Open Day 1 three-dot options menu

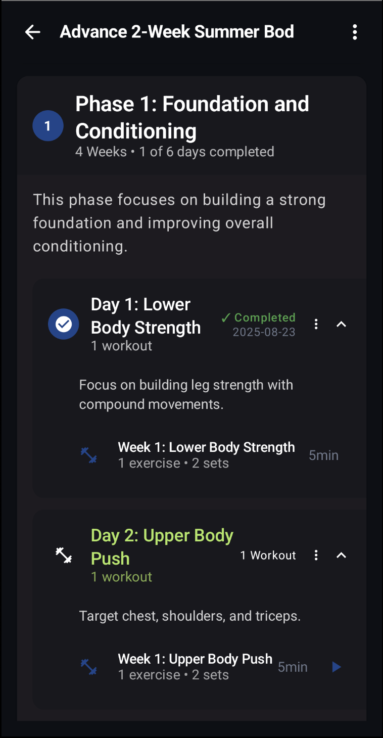click(316, 324)
